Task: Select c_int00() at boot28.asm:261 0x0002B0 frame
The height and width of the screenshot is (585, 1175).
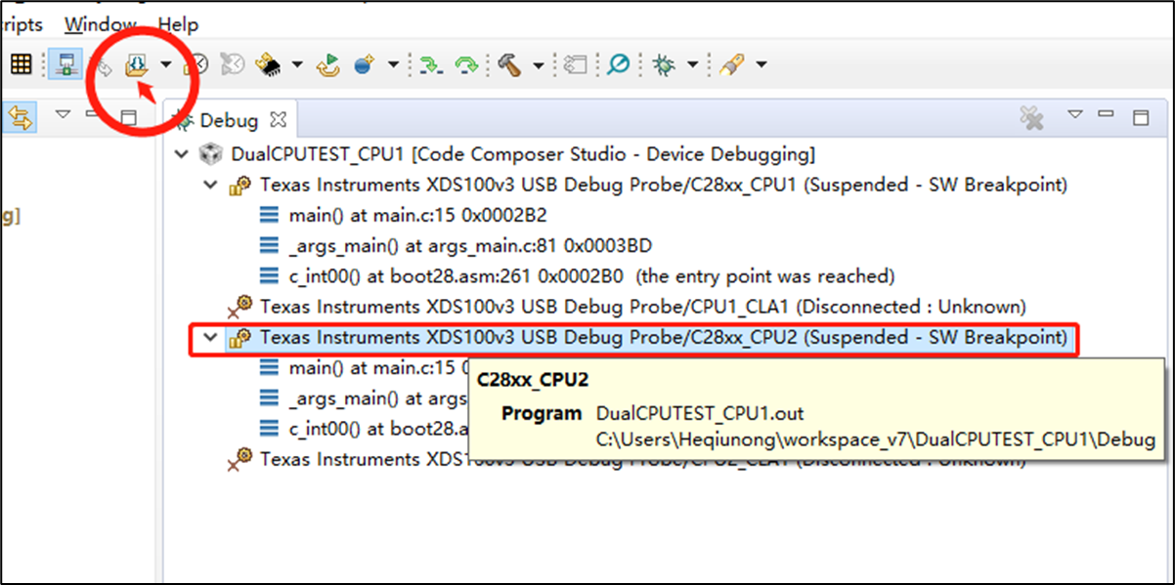Action: tap(591, 276)
